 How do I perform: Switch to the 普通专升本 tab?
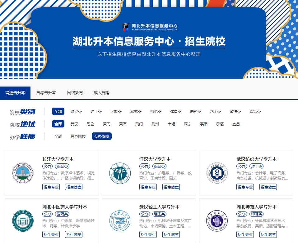tap(15, 93)
